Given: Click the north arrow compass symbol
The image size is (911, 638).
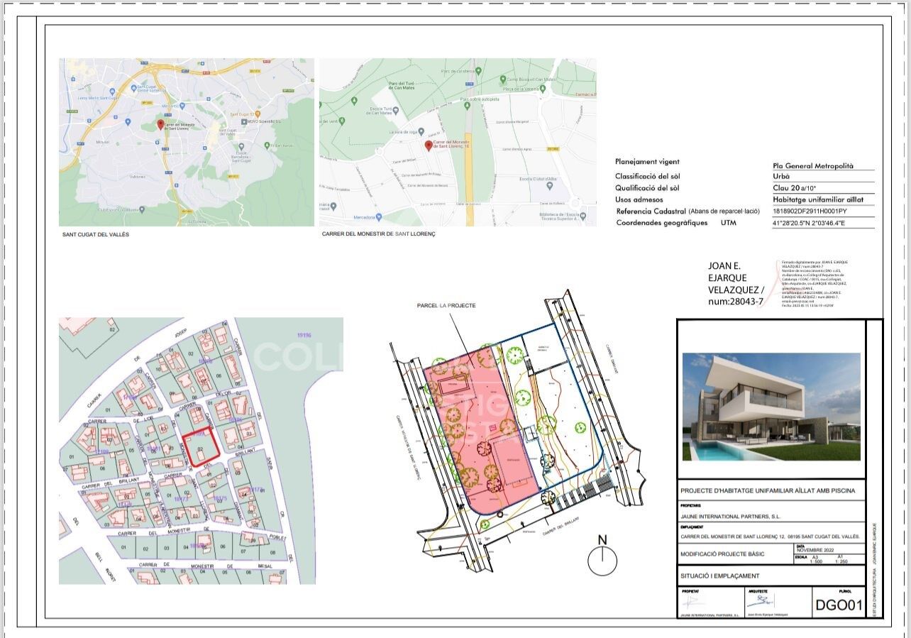Looking at the screenshot, I should [602, 561].
